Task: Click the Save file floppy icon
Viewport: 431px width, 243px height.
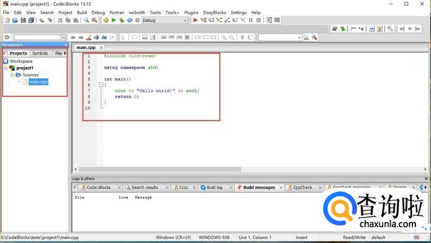Action: [x=23, y=20]
